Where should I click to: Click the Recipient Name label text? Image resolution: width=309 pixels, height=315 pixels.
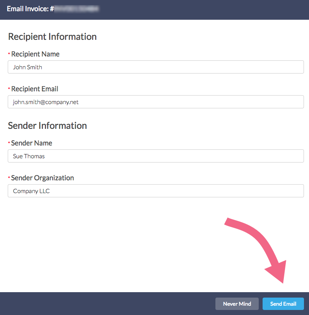click(35, 54)
